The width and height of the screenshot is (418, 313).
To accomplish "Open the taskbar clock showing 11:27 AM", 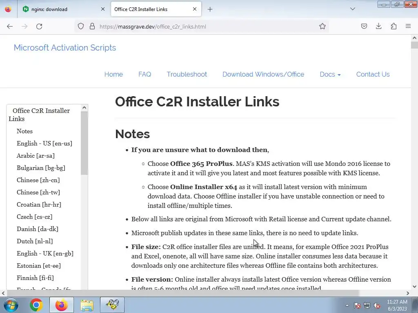I will (397, 305).
